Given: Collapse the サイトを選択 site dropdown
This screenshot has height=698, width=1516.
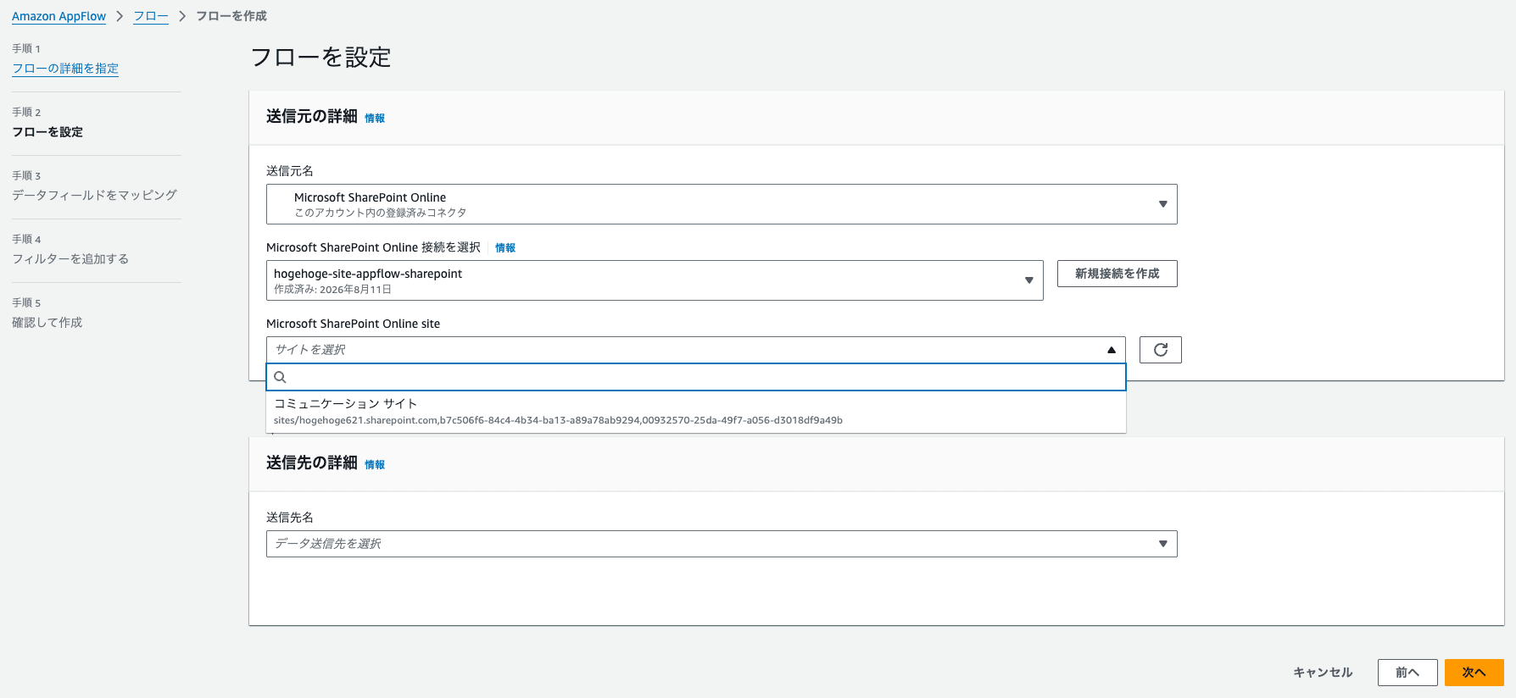Looking at the screenshot, I should pos(695,350).
